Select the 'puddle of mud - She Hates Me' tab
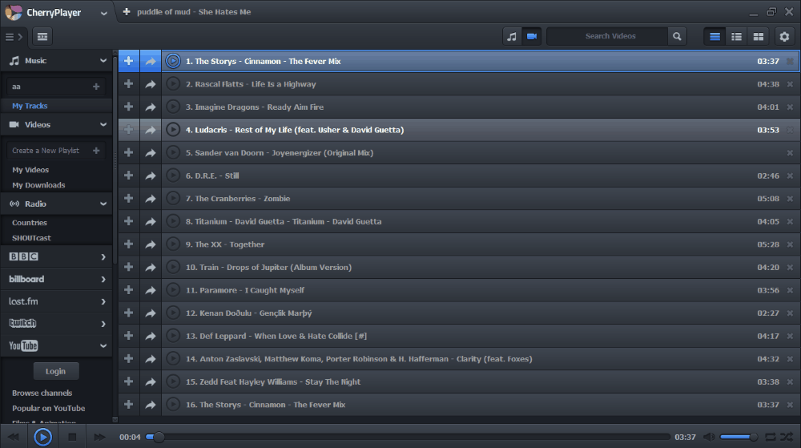Screen dimensions: 801x448 pyautogui.click(x=194, y=12)
